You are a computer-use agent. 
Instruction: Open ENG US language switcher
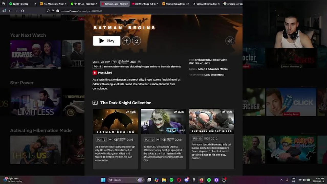coord(293,180)
